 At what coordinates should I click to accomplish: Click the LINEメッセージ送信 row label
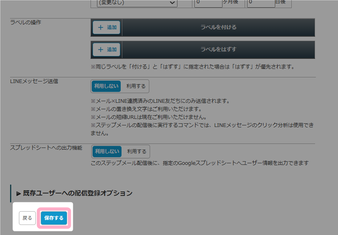tap(34, 81)
